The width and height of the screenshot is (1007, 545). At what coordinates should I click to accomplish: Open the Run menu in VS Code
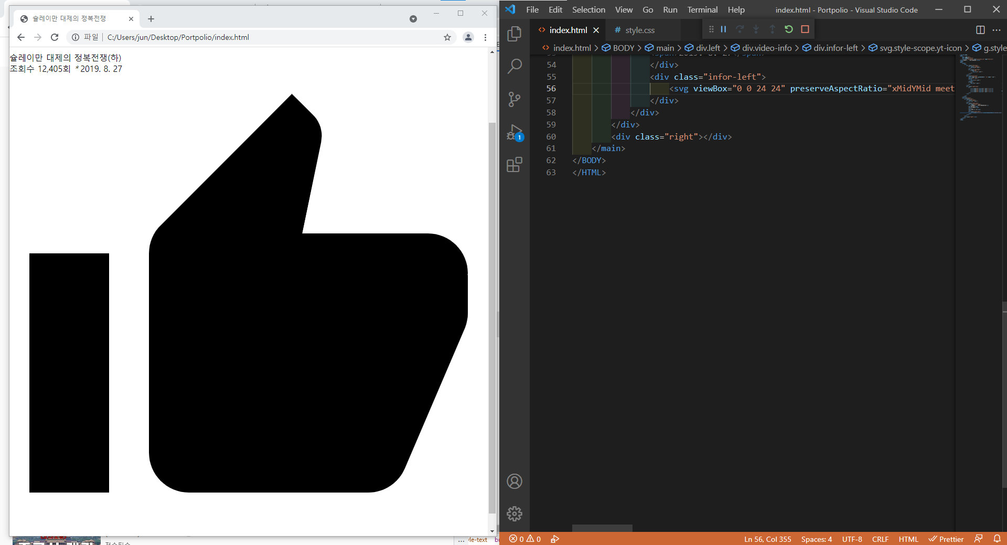(670, 9)
